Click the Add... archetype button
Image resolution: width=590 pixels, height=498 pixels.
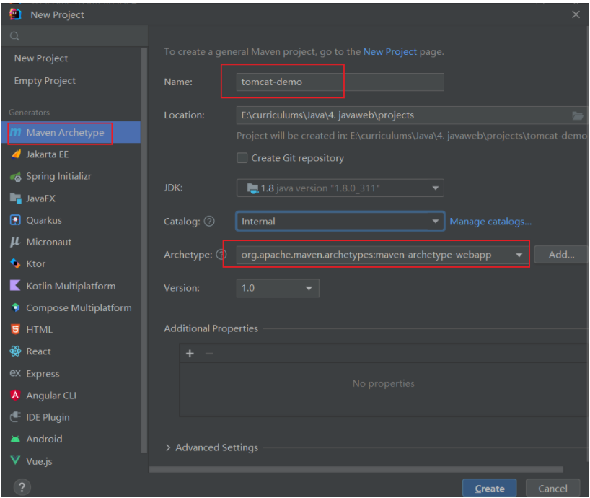[561, 255]
